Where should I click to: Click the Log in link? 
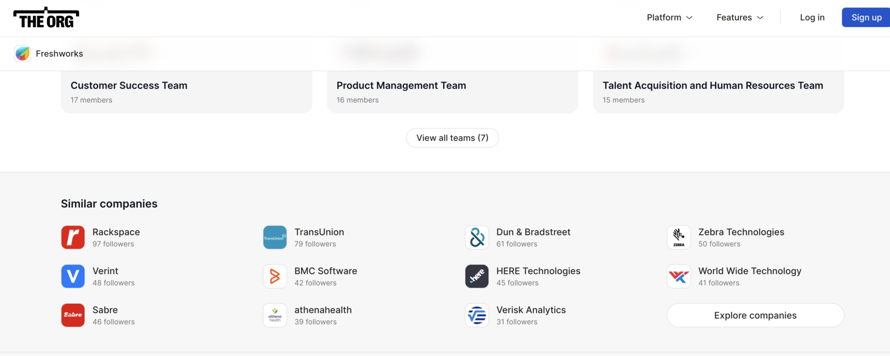(x=812, y=17)
